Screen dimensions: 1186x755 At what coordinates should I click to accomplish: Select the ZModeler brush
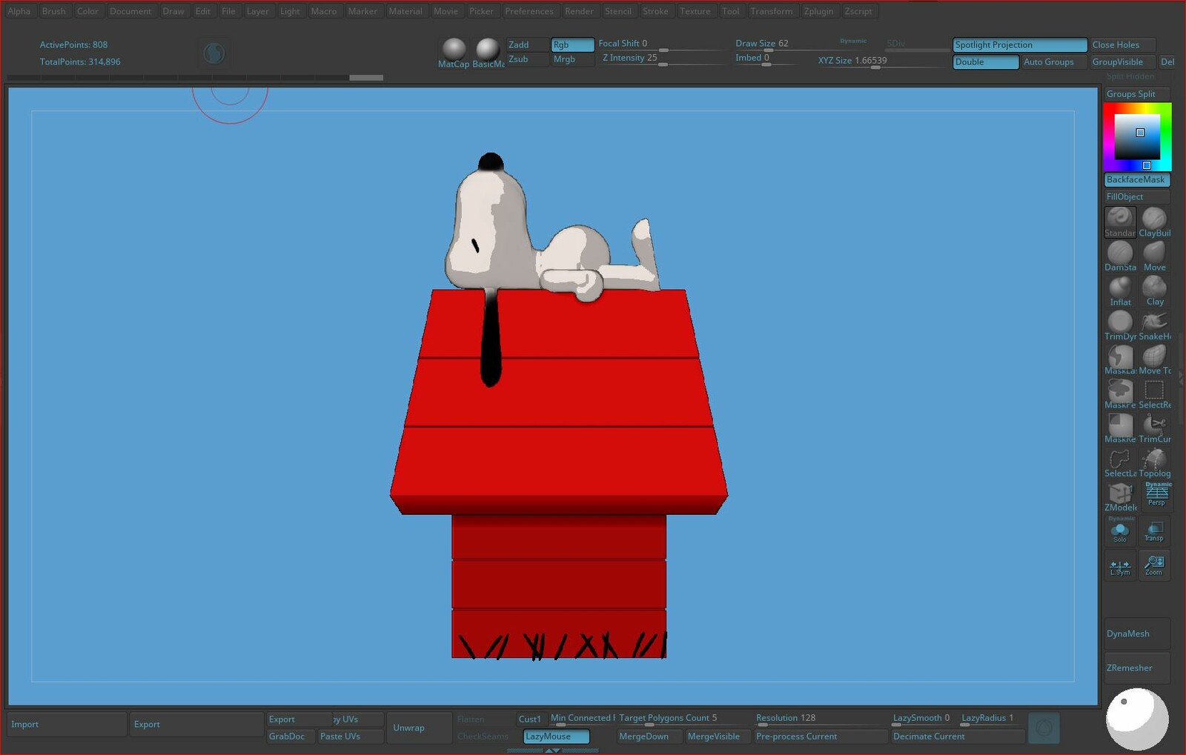click(x=1120, y=496)
